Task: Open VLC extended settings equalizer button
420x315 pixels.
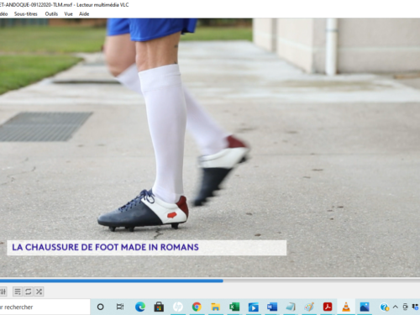Action: (3, 291)
